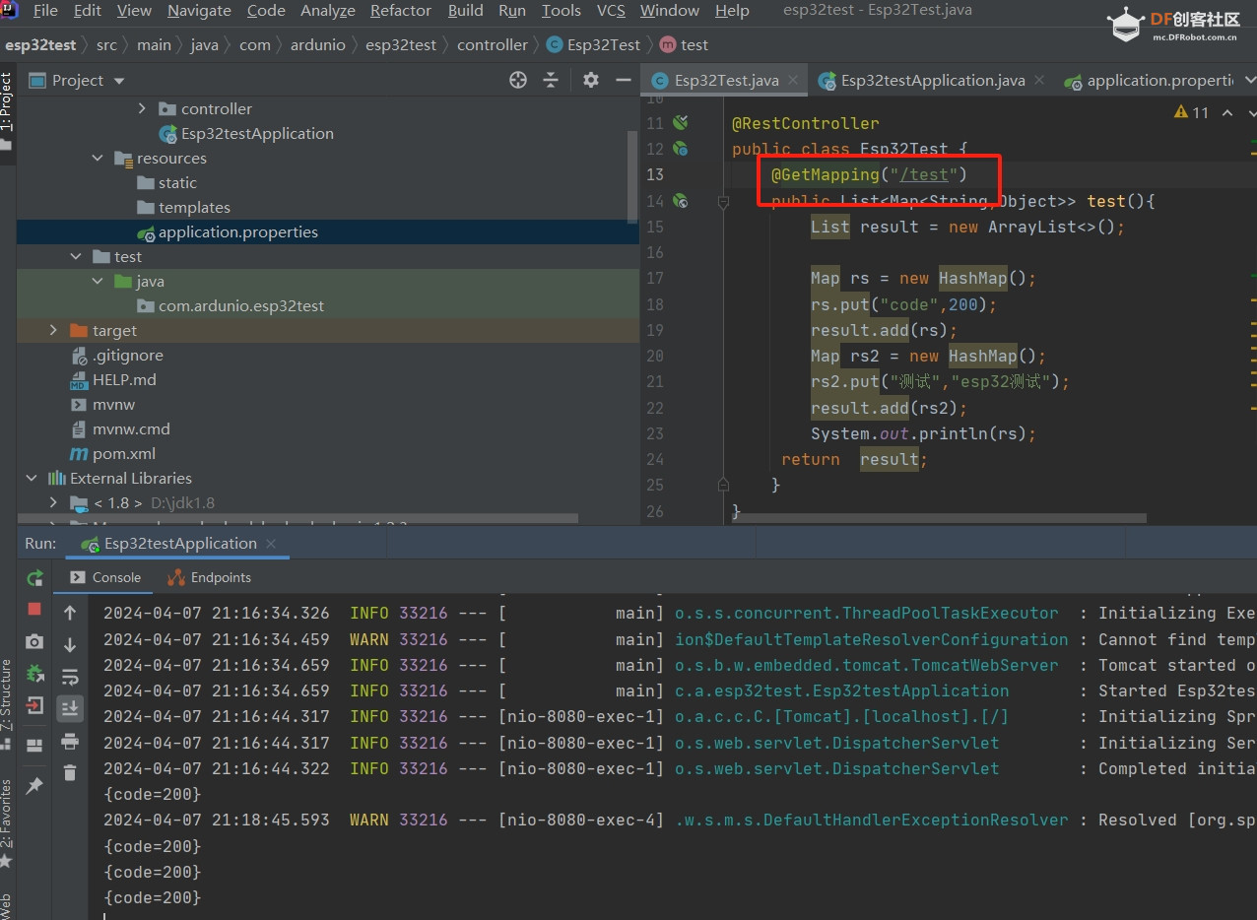Viewport: 1257px width, 920px height.
Task: Take a thread dump with camera icon
Action: pos(34,641)
